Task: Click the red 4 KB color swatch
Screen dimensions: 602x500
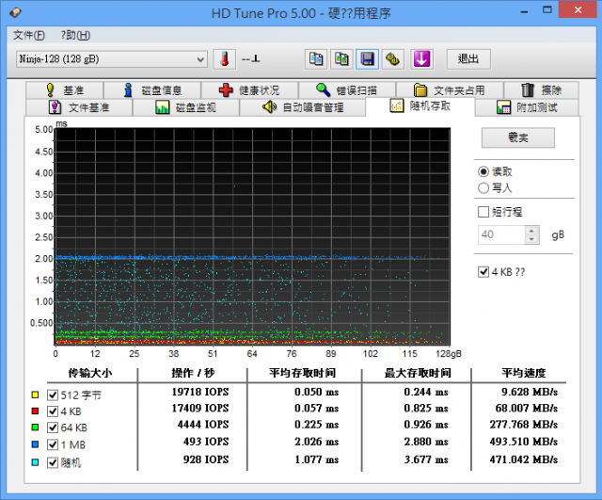Action: point(35,411)
